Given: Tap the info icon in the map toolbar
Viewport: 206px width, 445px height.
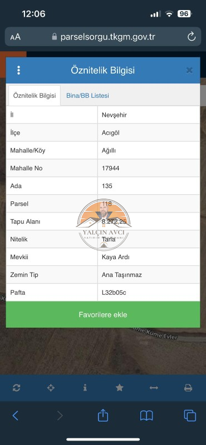Looking at the screenshot, I should pos(85,388).
